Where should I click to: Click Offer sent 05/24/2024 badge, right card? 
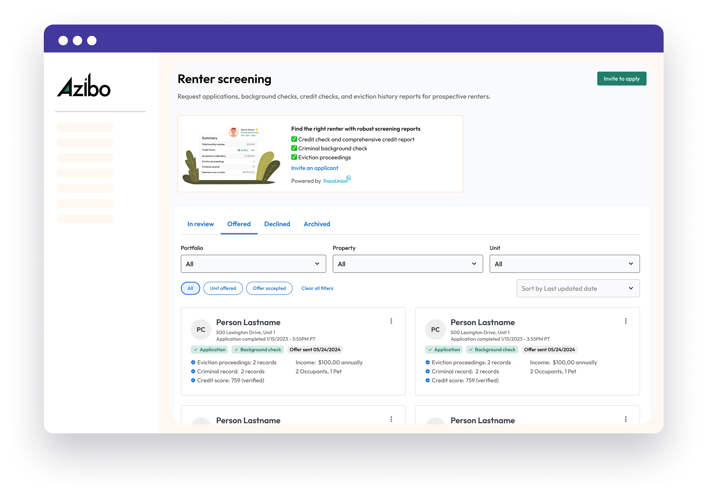tap(549, 350)
